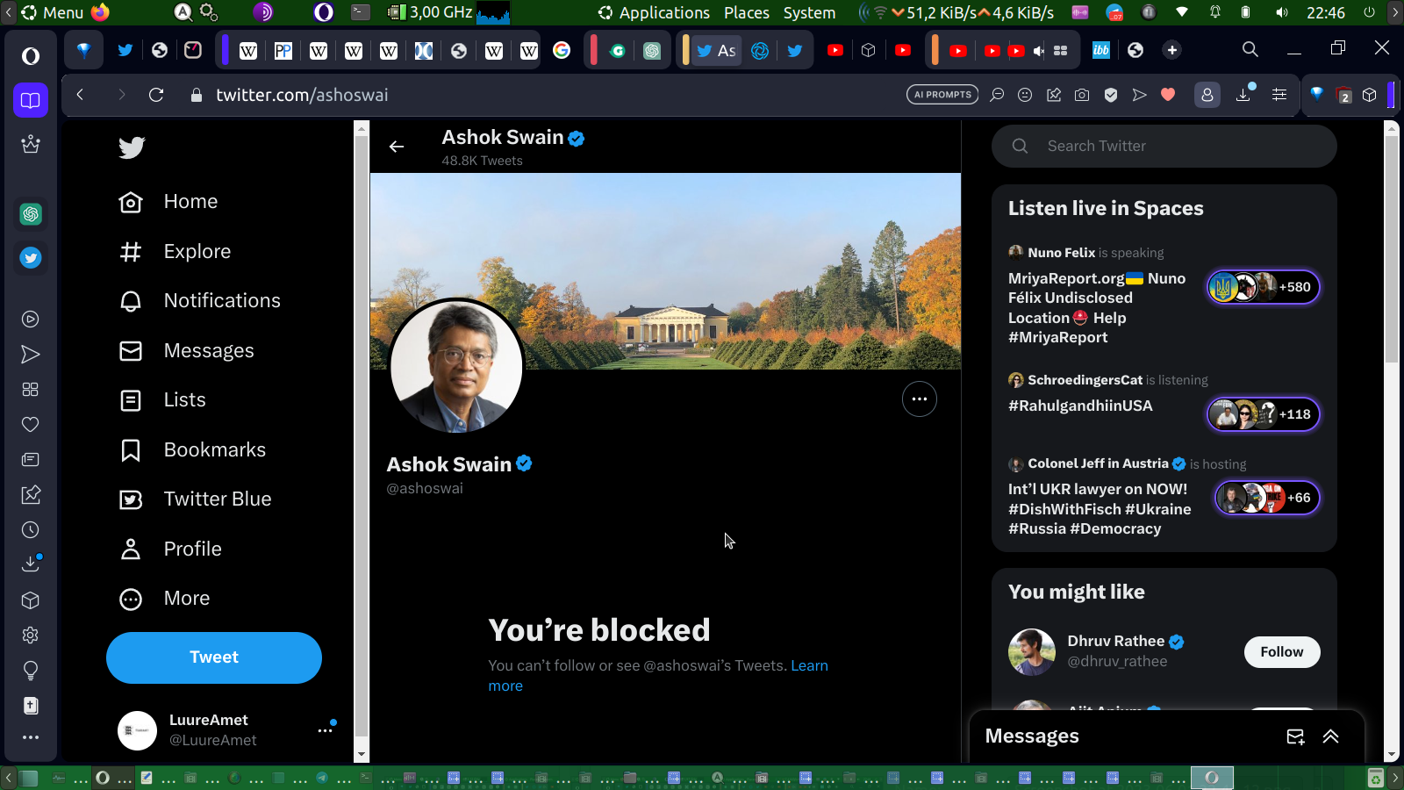Open the new tab plus button

1171,50
